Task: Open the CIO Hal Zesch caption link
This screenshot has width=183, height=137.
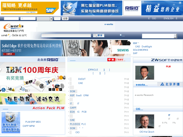Action: click(x=147, y=132)
